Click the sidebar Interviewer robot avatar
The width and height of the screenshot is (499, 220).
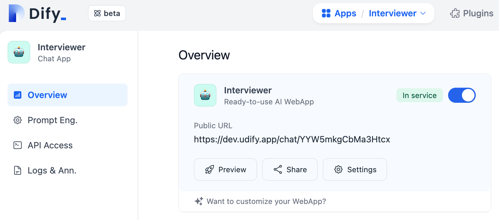[19, 52]
